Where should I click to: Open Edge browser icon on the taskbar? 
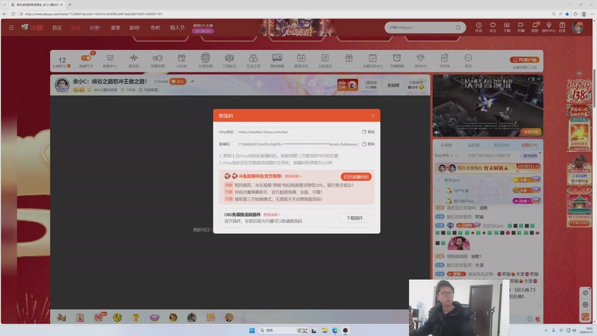(334, 330)
